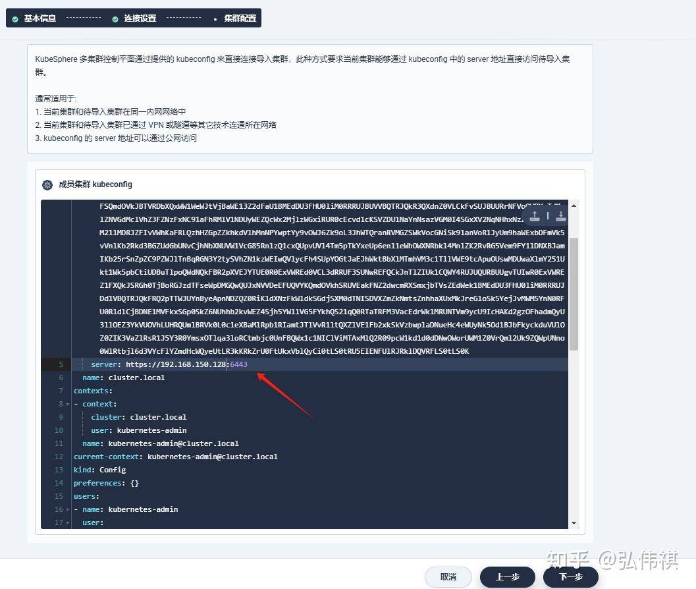Click the editor's vertical scrollbar thumb
This screenshot has width=696, height=589.
click(574, 294)
